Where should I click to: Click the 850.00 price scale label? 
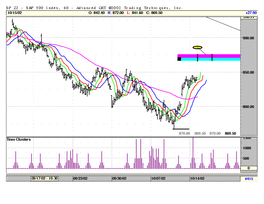pyautogui.click(x=248, y=72)
